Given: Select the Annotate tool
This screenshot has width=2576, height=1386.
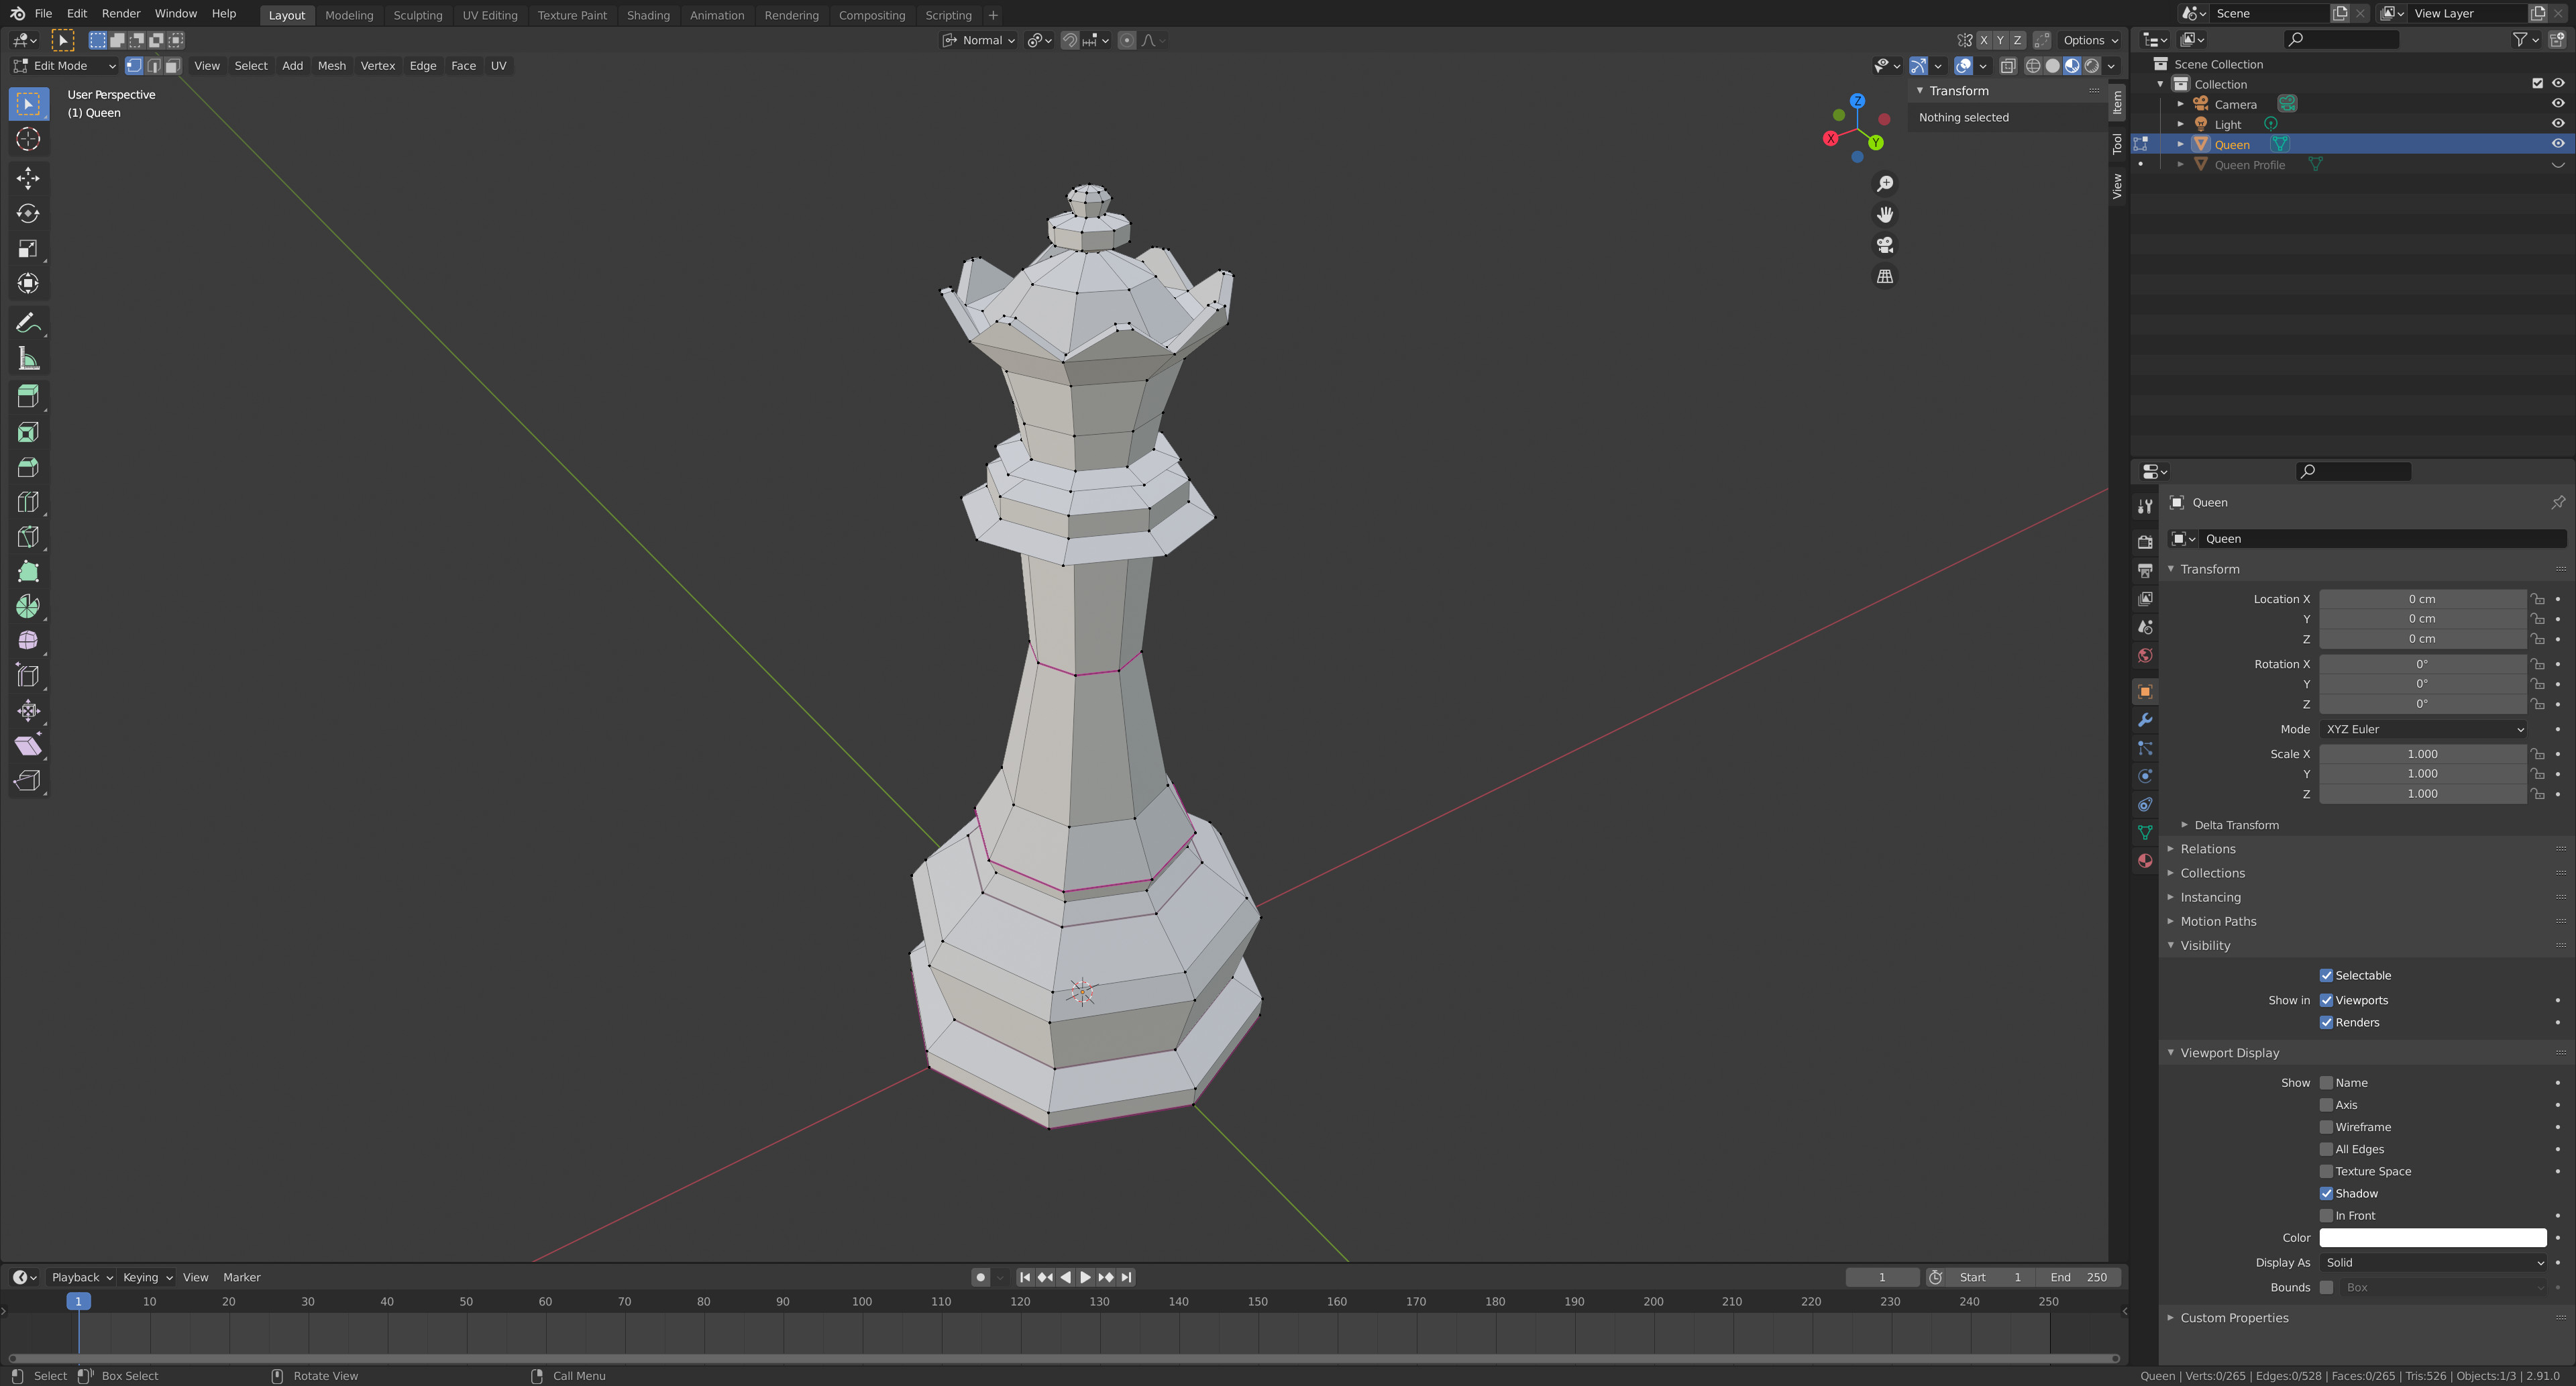Looking at the screenshot, I should click(x=28, y=322).
